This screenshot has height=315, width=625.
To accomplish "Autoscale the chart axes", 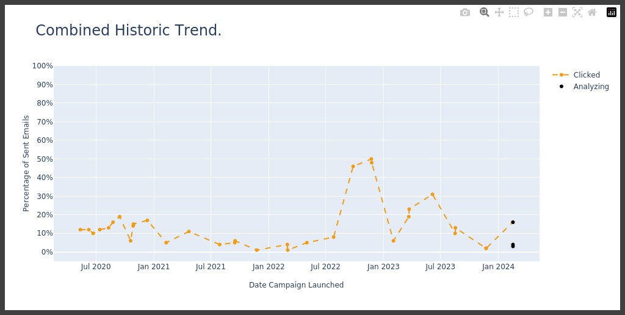I will [x=577, y=12].
